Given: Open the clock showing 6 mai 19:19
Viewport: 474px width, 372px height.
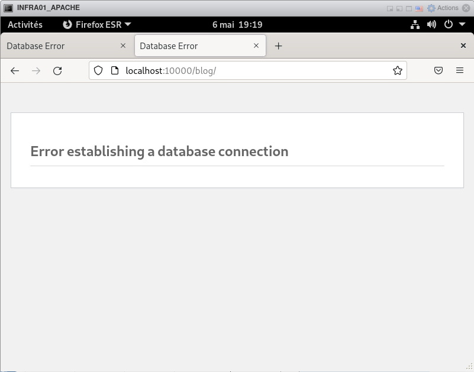Looking at the screenshot, I should [x=237, y=25].
